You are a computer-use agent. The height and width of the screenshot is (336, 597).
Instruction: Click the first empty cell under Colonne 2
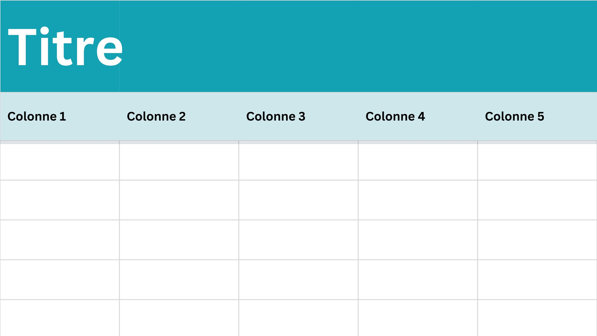179,161
